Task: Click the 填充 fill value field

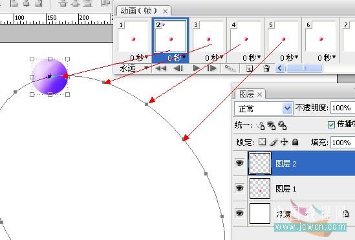Action: (x=343, y=143)
